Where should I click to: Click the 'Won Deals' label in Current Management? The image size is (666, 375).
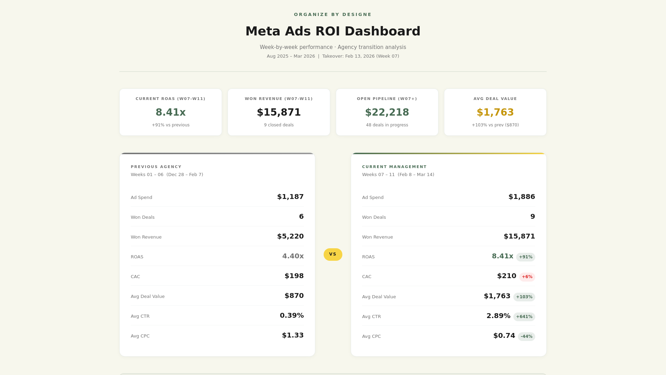pyautogui.click(x=374, y=217)
